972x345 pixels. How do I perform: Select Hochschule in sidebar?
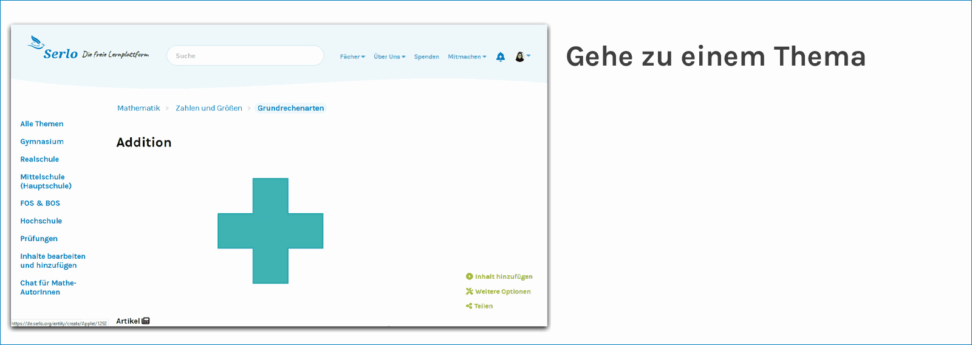click(x=41, y=221)
